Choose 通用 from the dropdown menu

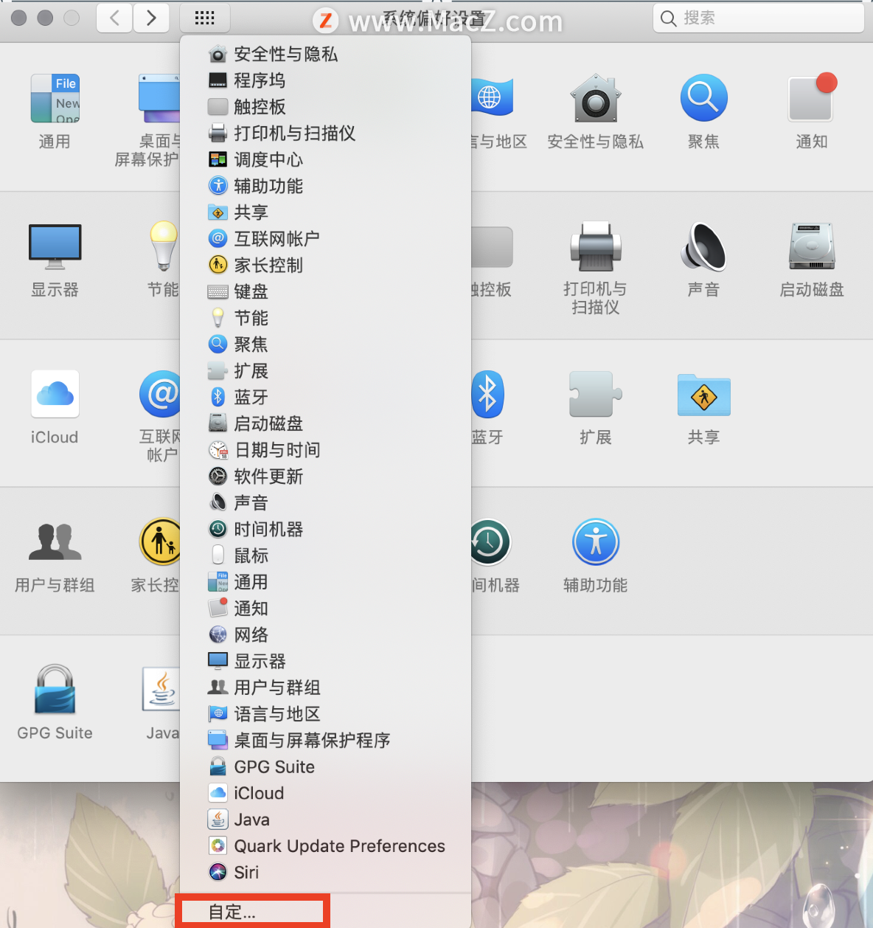(325, 582)
